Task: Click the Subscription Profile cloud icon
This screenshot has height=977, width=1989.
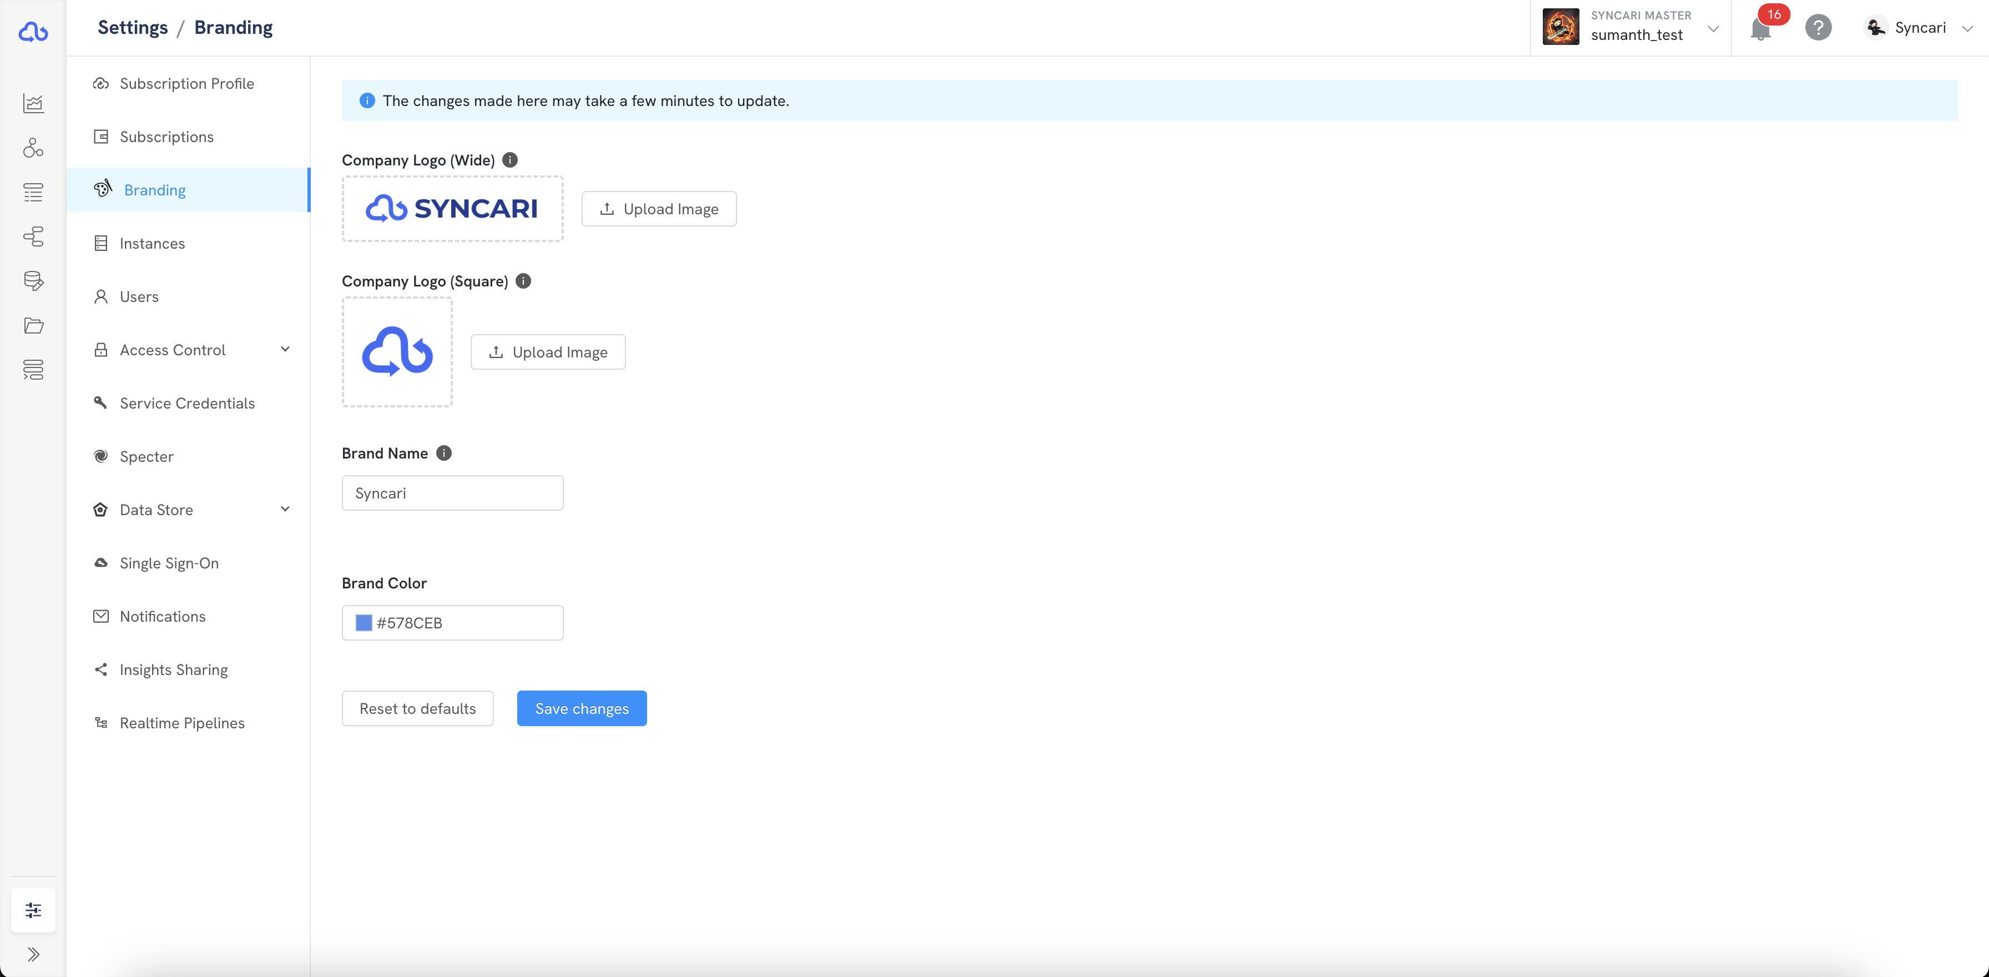Action: click(101, 83)
